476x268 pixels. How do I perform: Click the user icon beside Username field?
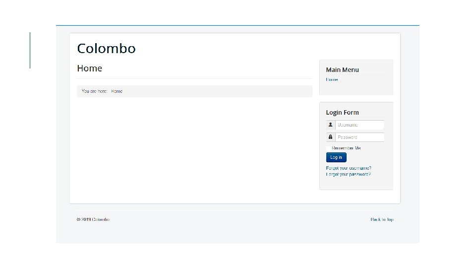(331, 125)
